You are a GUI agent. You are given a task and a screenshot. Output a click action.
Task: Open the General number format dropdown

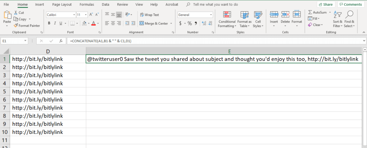click(211, 15)
